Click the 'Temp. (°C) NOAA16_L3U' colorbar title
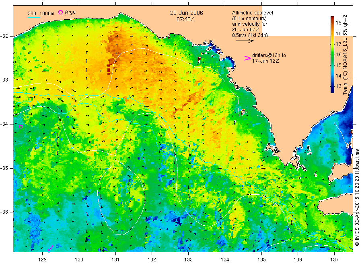Screen dimensions: 362x265 345,67
